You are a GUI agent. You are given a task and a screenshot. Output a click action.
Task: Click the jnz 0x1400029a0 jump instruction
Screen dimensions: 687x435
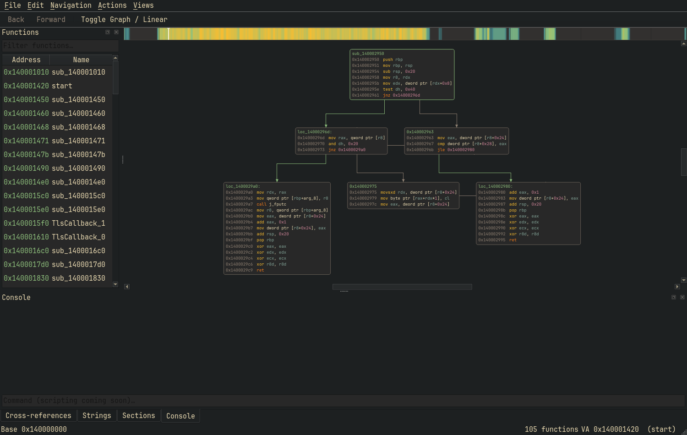(x=347, y=150)
